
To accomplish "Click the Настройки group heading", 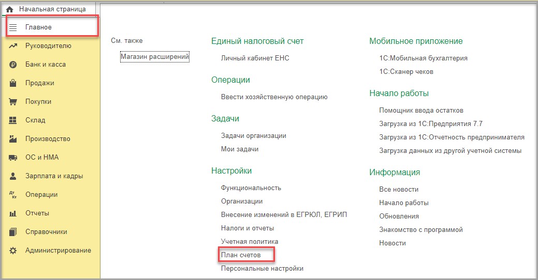I will (231, 171).
